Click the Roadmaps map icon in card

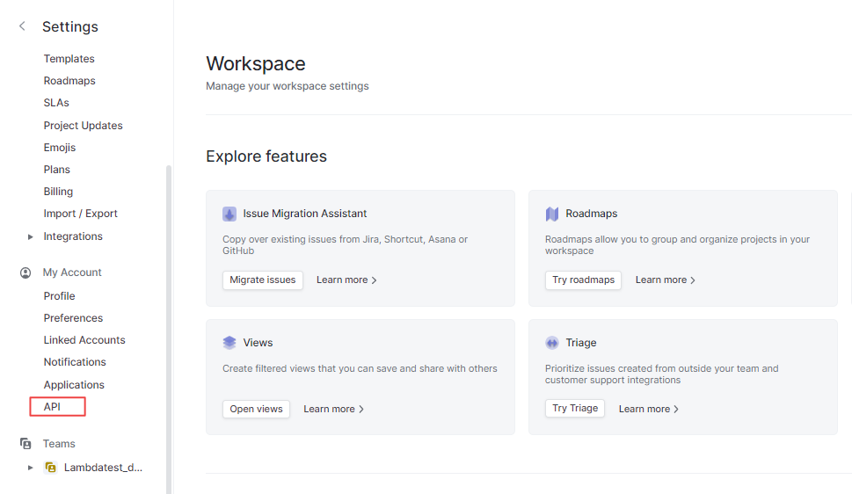coord(552,214)
